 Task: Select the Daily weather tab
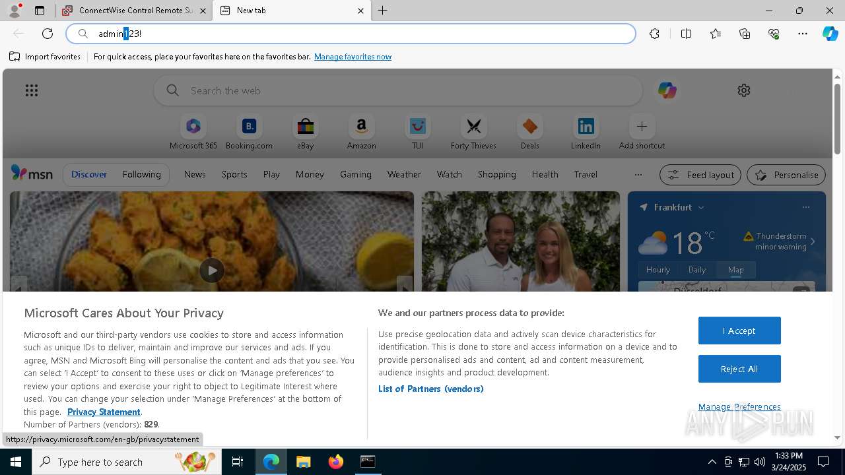pyautogui.click(x=697, y=269)
